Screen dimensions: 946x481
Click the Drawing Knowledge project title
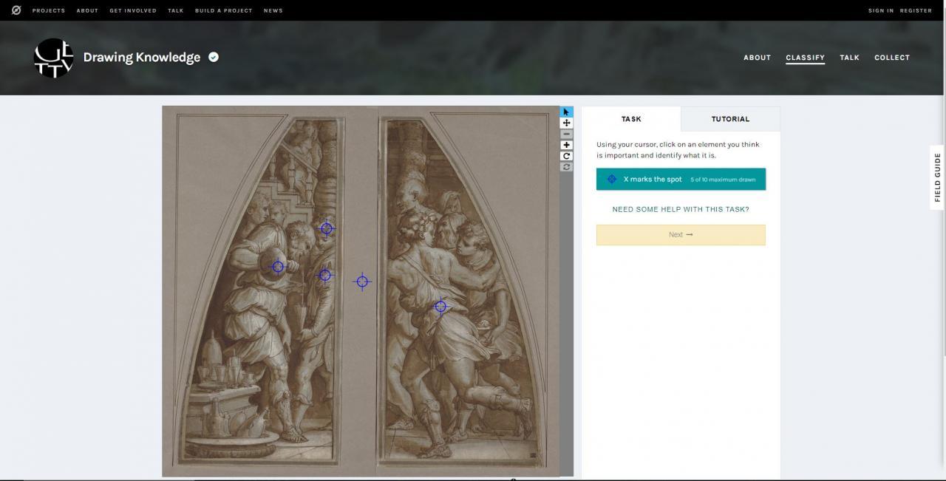point(142,58)
